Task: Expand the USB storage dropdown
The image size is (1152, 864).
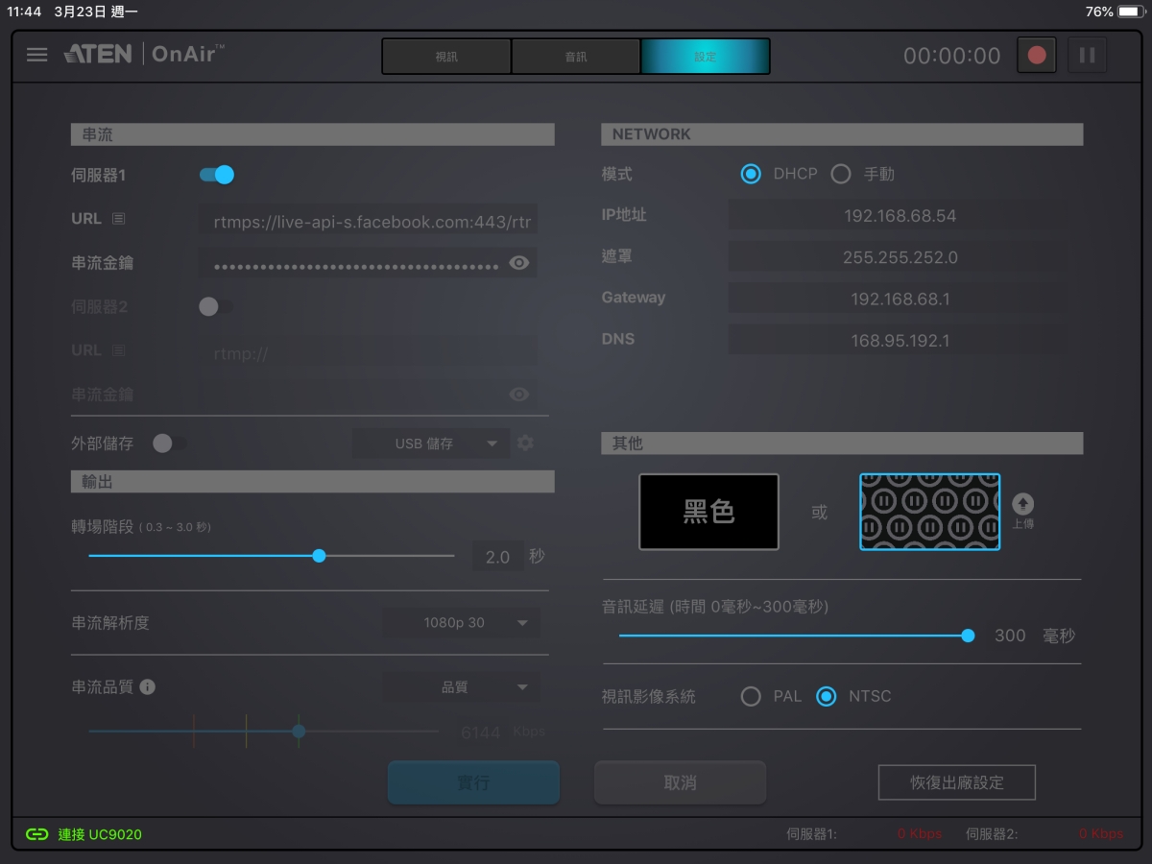Action: (432, 444)
